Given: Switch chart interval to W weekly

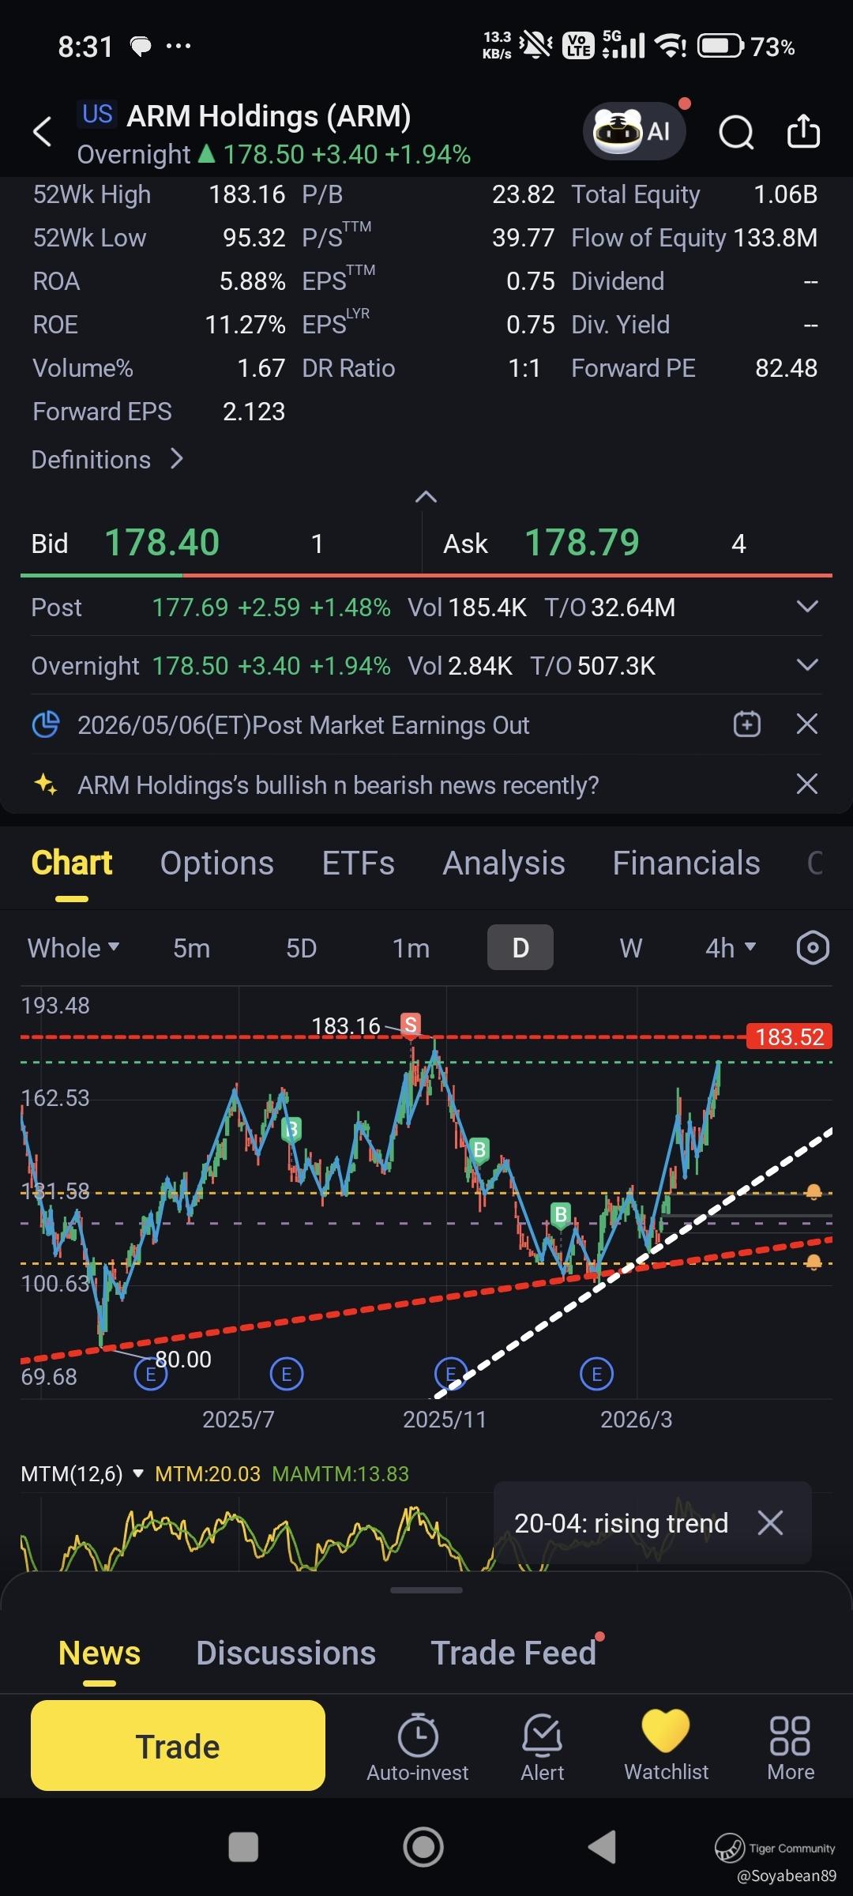Looking at the screenshot, I should pyautogui.click(x=630, y=947).
